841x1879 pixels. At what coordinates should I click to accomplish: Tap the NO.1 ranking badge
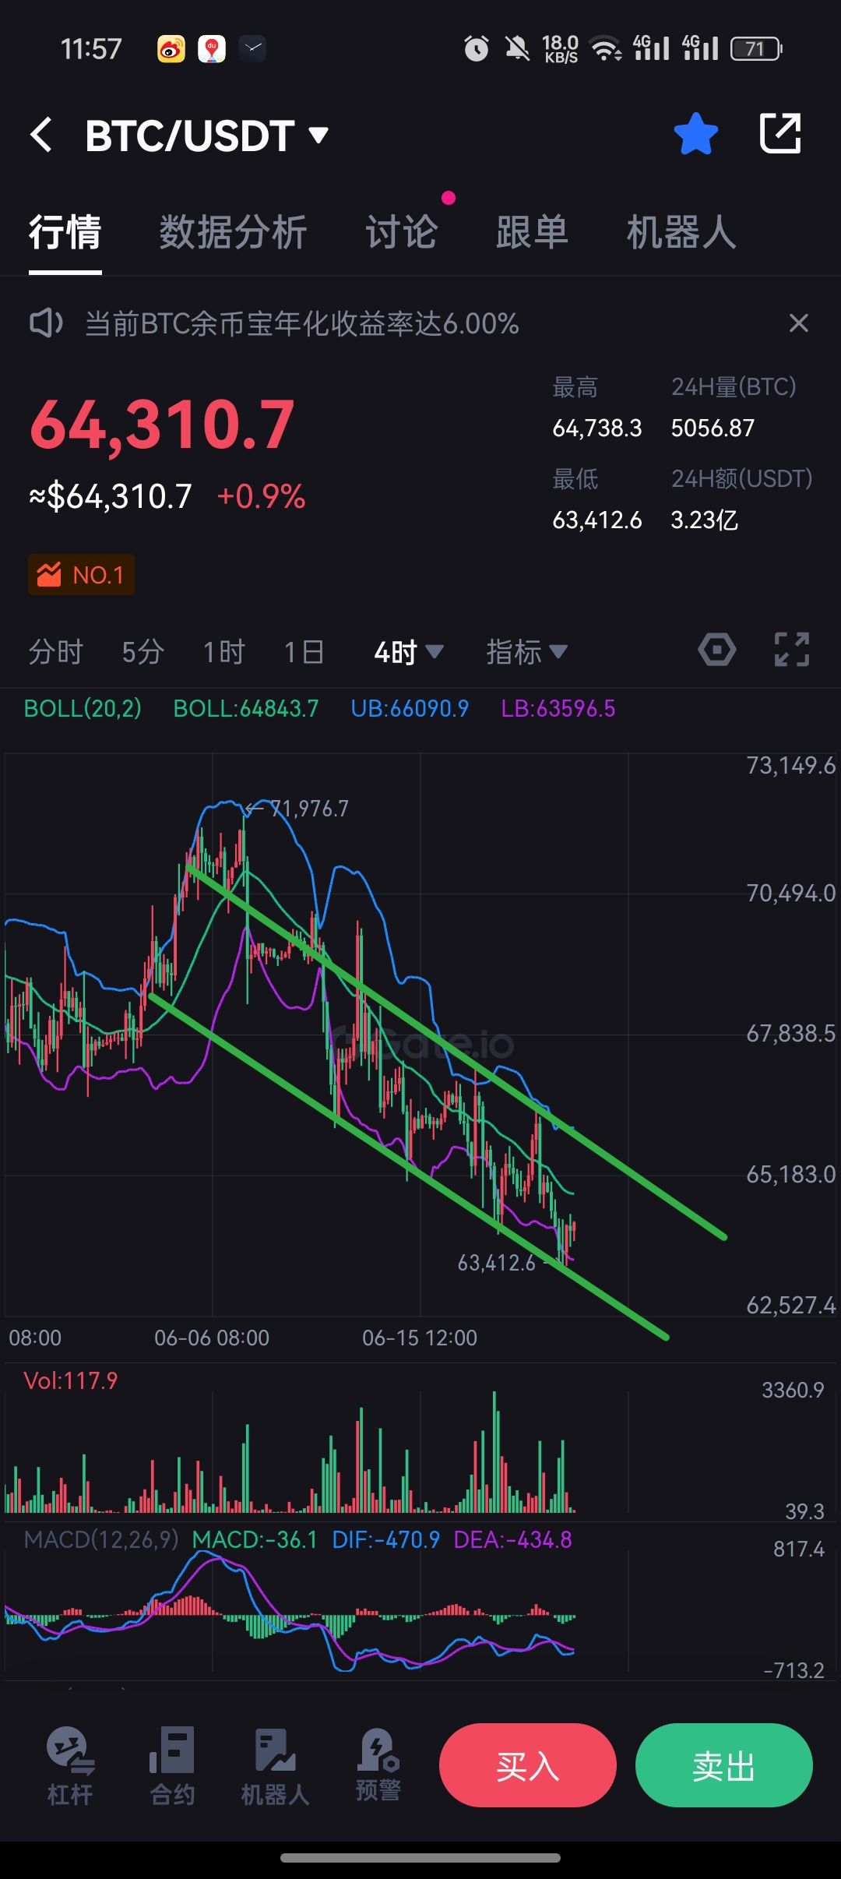click(x=81, y=575)
